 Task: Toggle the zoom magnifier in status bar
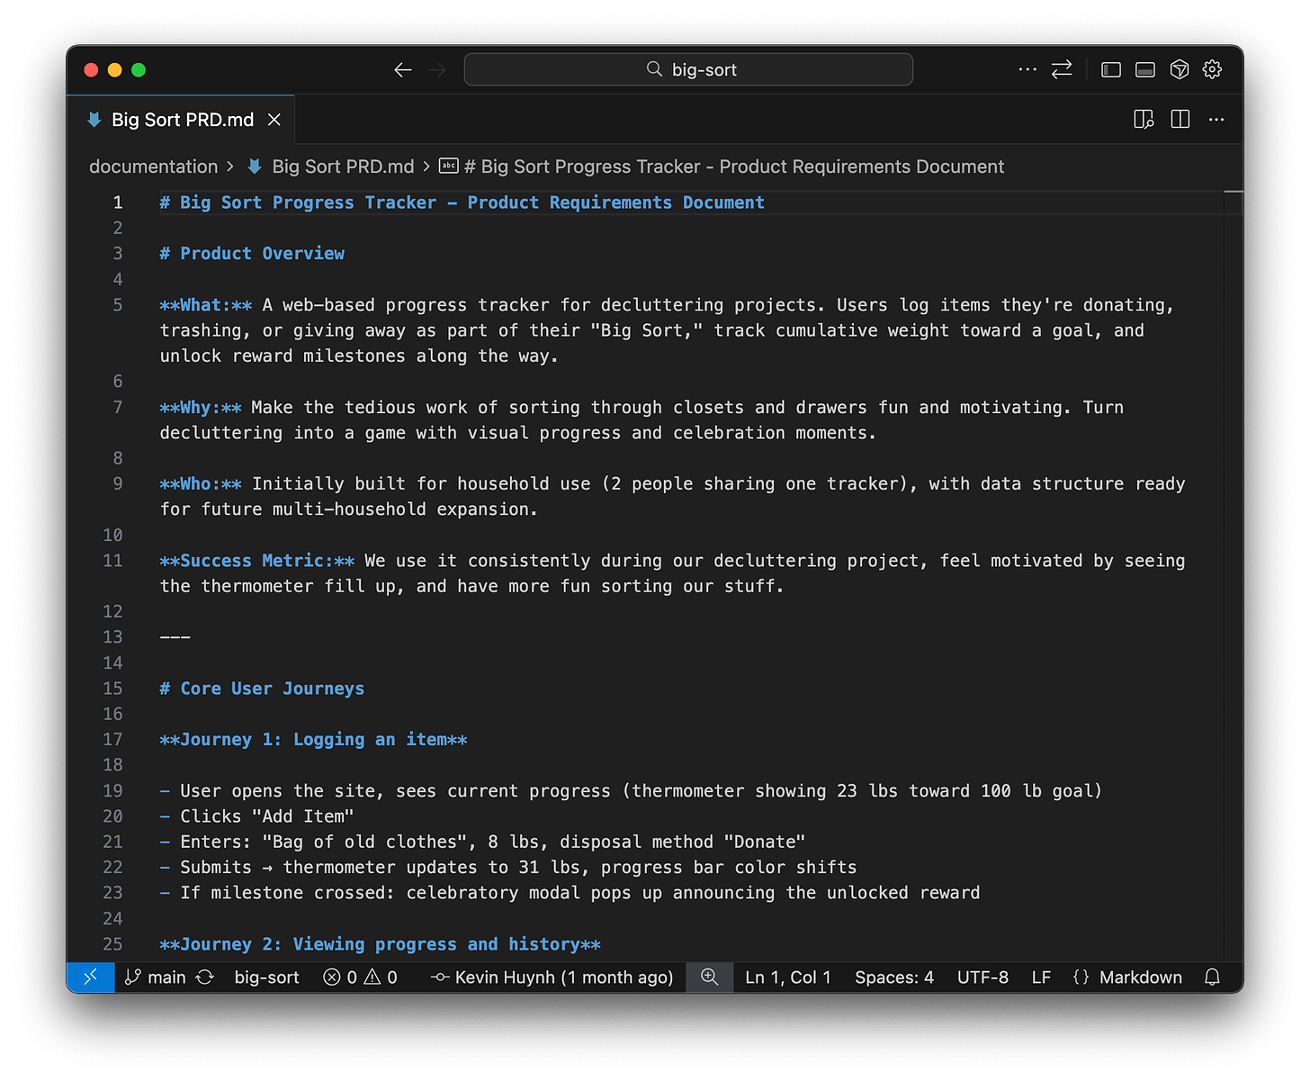[x=709, y=977]
